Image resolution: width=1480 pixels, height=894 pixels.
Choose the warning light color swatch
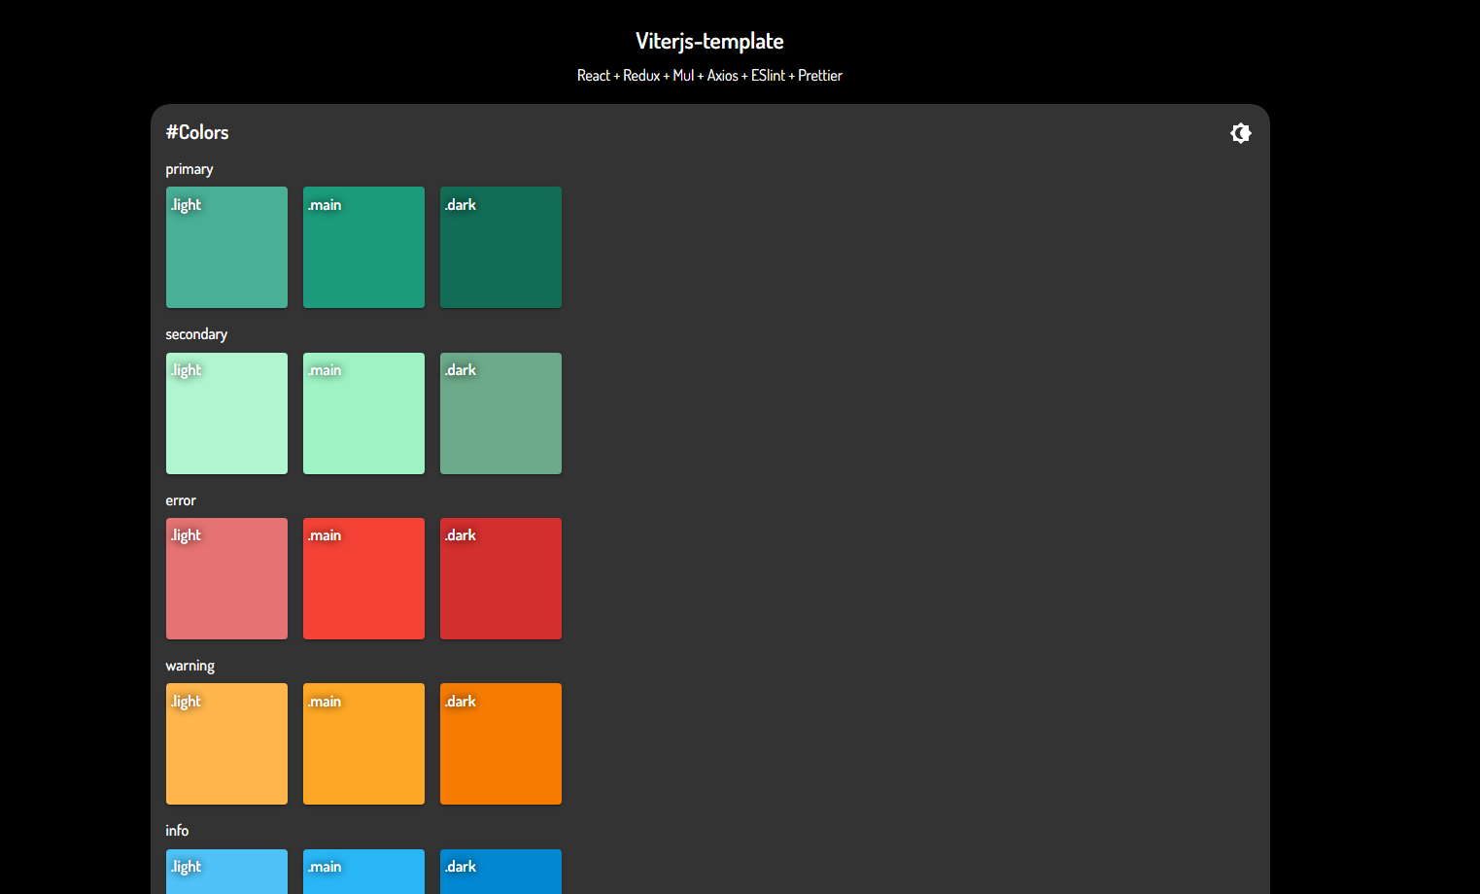tap(226, 743)
